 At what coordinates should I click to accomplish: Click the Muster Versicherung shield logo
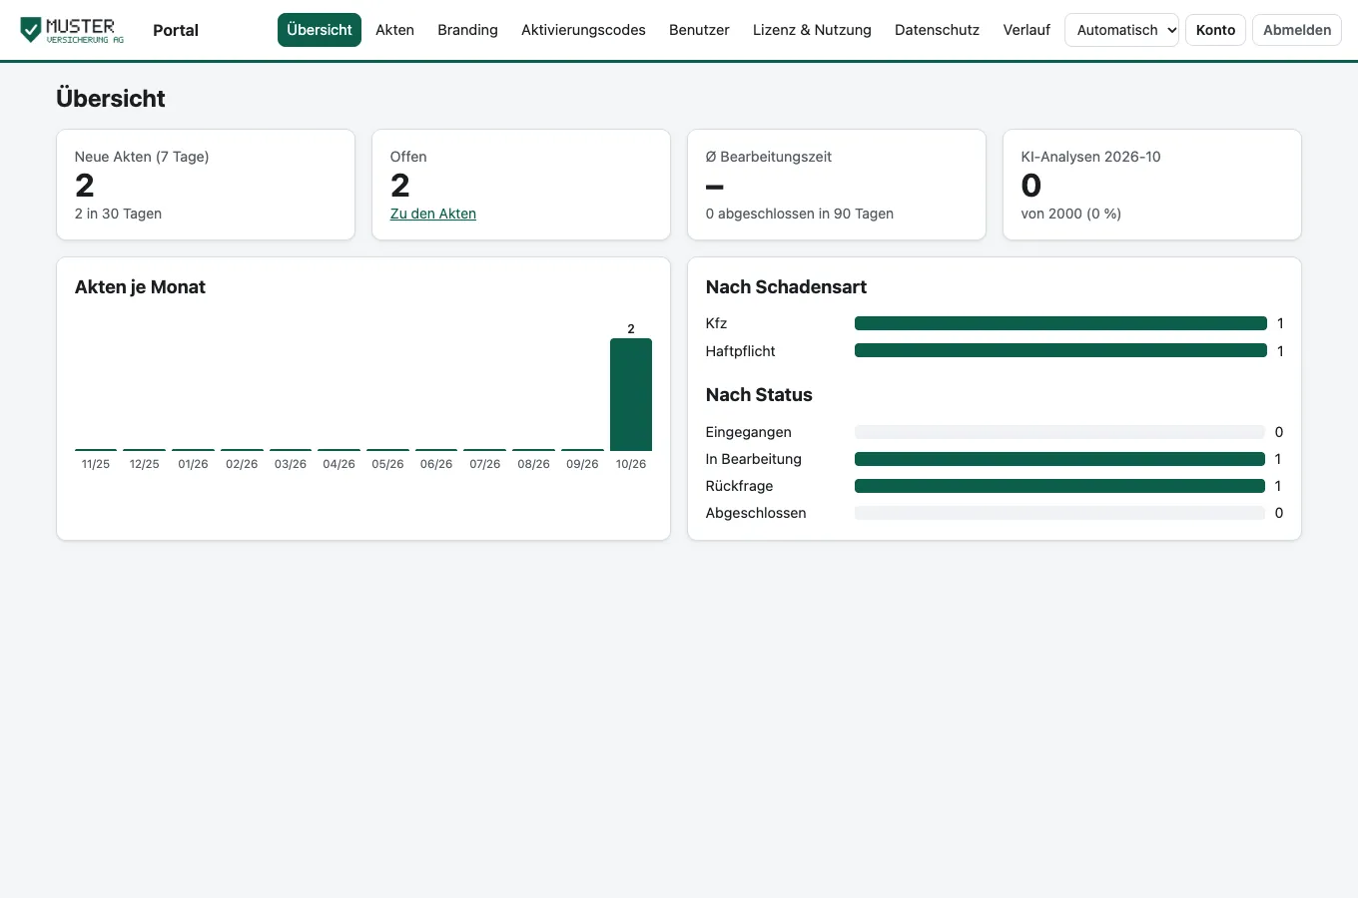point(72,30)
